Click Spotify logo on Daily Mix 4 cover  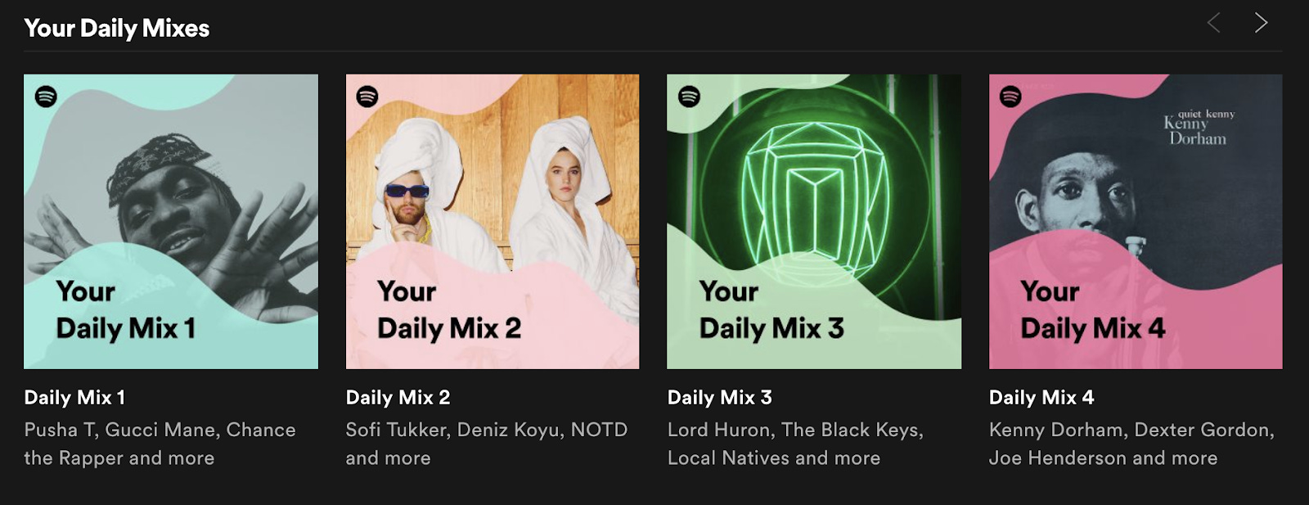1010,97
